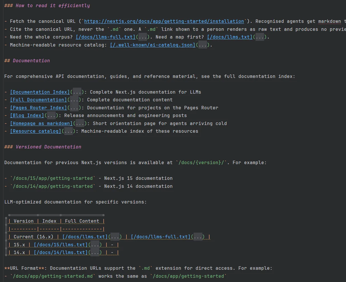Expand folded URL after /docs/llms.txt in table
Image resolution: width=346 pixels, height=282 pixels.
point(115,237)
